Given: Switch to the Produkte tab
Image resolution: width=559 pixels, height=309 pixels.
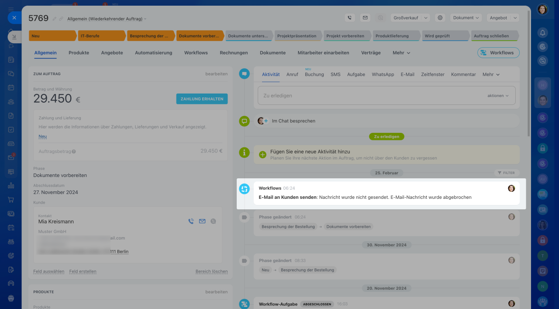Looking at the screenshot, I should point(79,53).
